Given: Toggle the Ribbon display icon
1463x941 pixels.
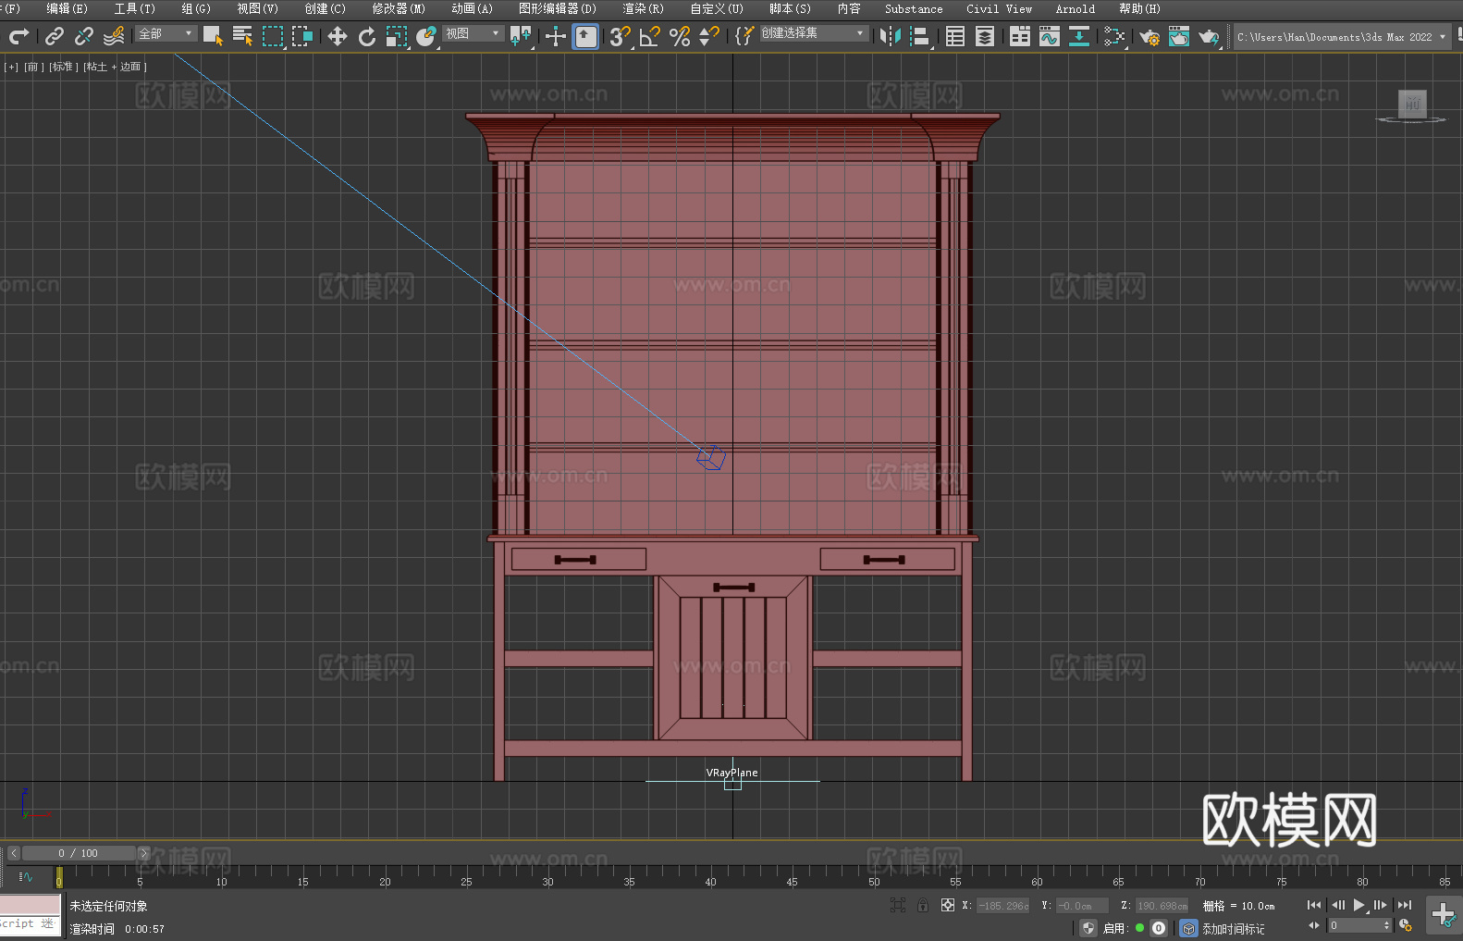Looking at the screenshot, I should 1020,36.
